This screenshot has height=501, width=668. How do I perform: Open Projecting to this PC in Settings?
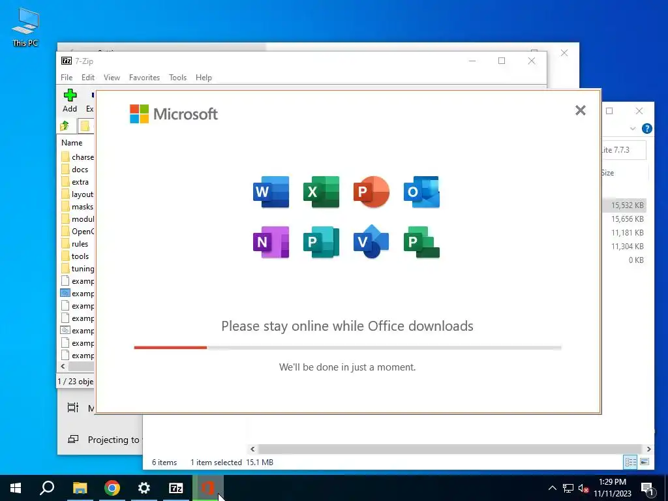pyautogui.click(x=105, y=440)
